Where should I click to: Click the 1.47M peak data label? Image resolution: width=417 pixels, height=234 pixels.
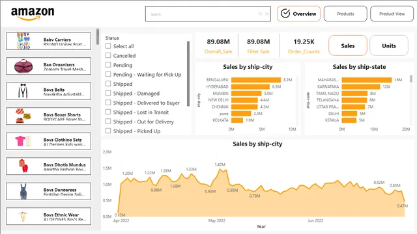pos(220,164)
